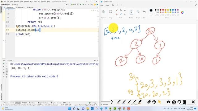Select the Pencil tool in Paint
The width and height of the screenshot is (198, 111).
pos(117,10)
